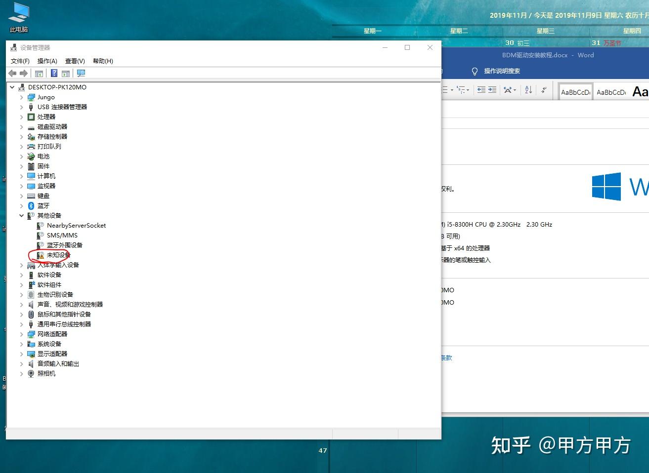Click the A-Z Sort icon in Word
649x473 pixels.
tap(528, 90)
